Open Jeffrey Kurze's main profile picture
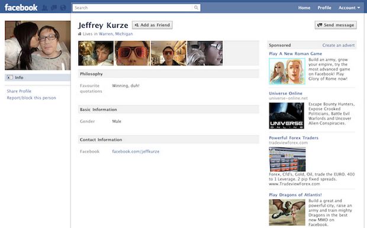 pos(38,46)
